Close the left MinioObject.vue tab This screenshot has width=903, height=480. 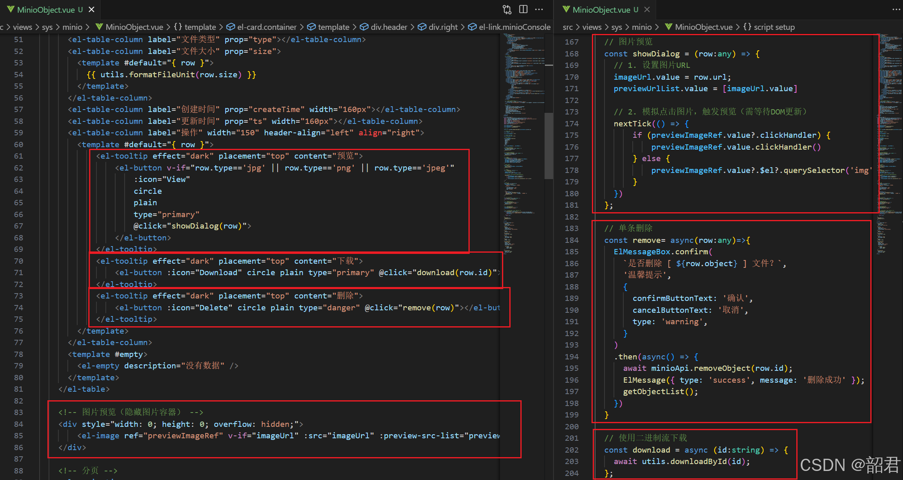[x=92, y=9]
